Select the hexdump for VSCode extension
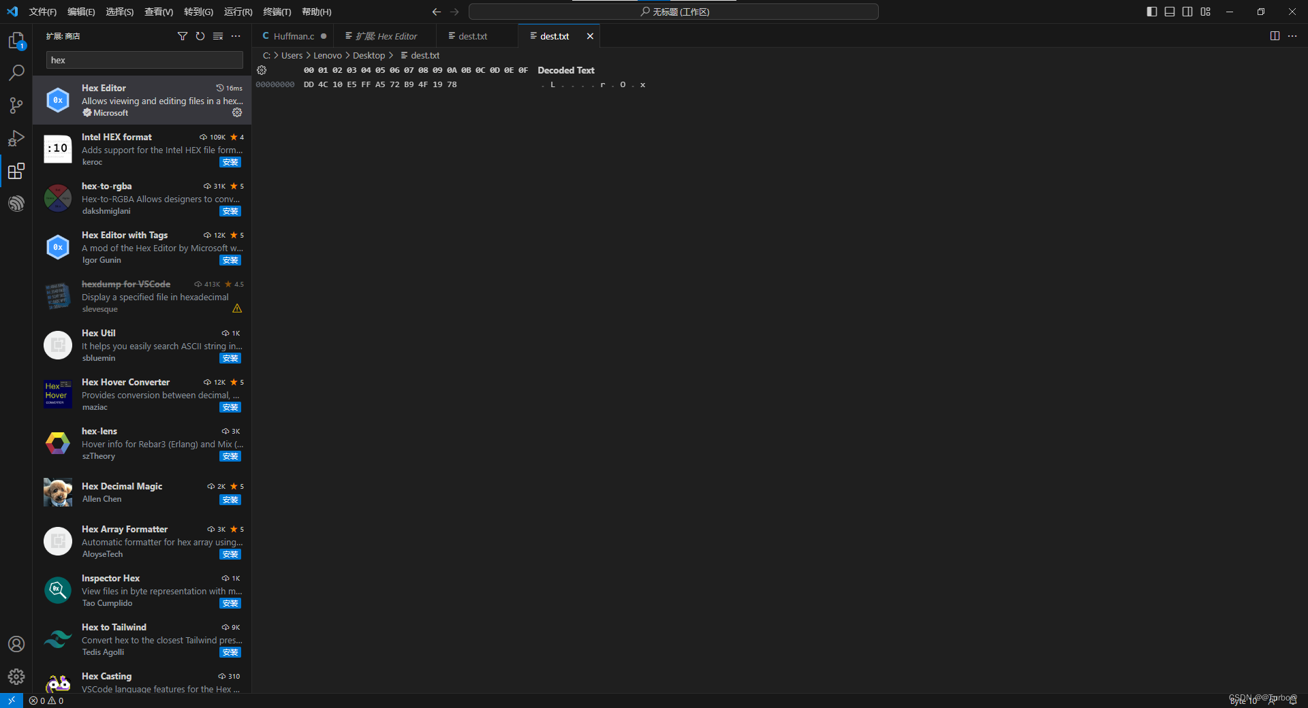Image resolution: width=1308 pixels, height=708 pixels. 142,296
